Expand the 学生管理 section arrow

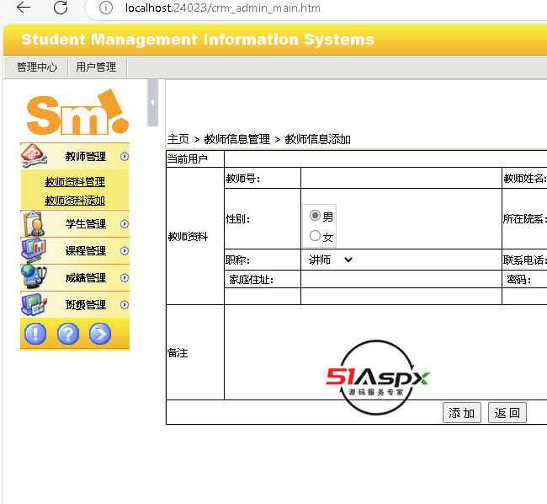pos(125,223)
